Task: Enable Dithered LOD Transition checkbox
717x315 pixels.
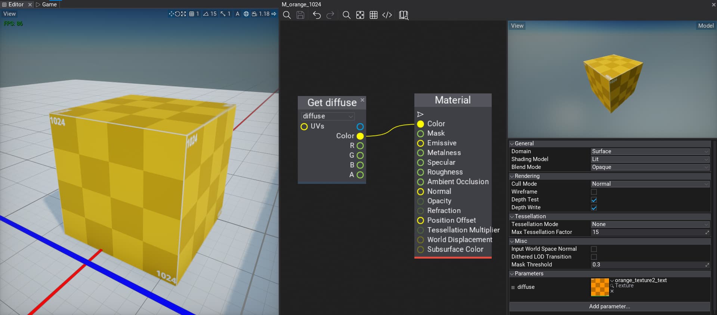Action: [594, 257]
